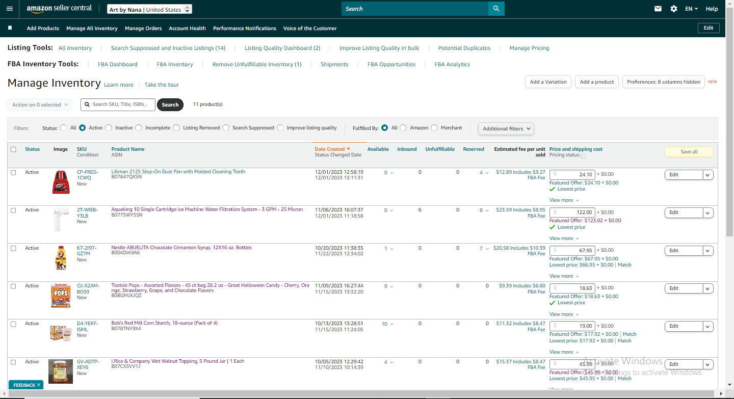Click Edit button for Tootsie Pops row

684,288
